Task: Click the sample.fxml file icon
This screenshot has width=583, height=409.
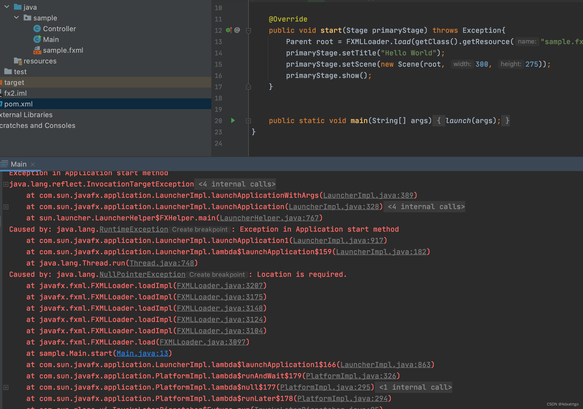Action: pyautogui.click(x=37, y=50)
